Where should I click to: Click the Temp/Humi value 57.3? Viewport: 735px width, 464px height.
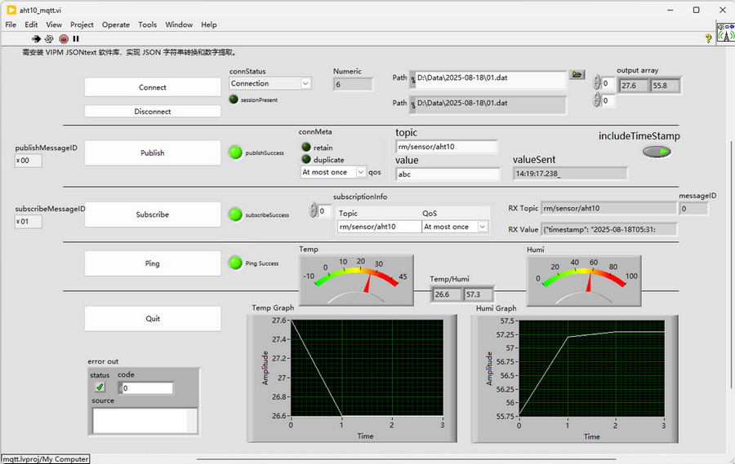[478, 294]
